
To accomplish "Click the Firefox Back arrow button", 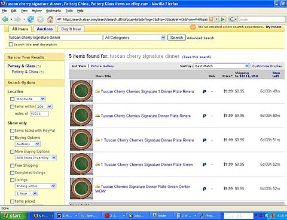I will [x=5, y=19].
